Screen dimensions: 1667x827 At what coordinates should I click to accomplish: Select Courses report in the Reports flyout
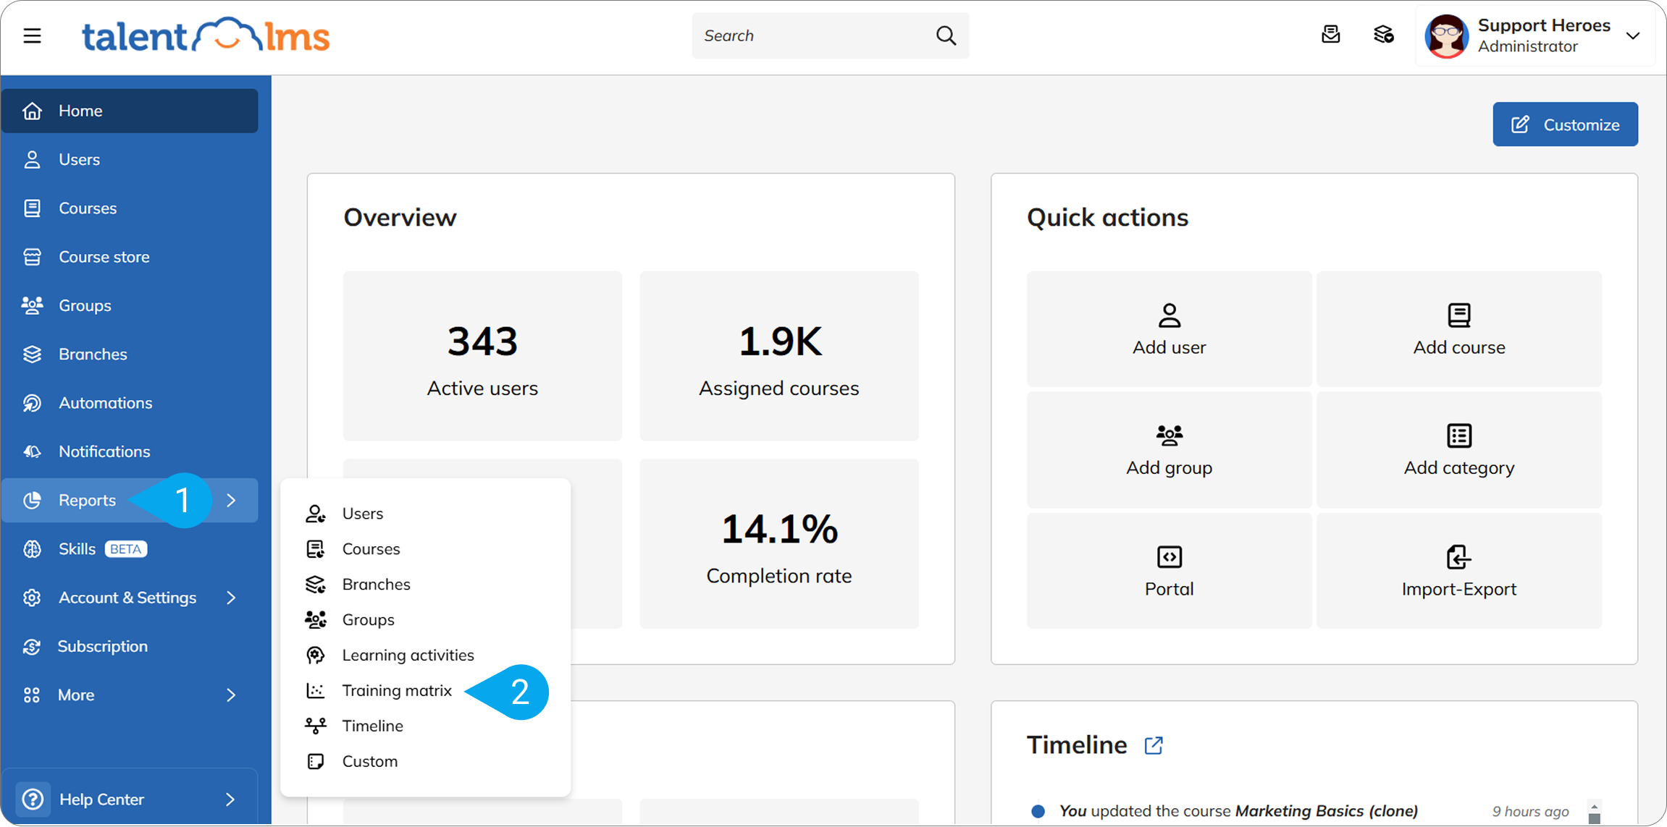click(425, 548)
